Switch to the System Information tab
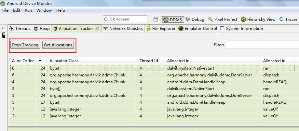Viewport: 299px width, 131px height. [241, 28]
